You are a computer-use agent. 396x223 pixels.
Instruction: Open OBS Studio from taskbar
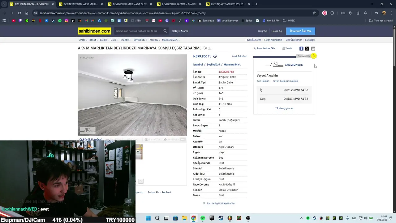tap(248, 218)
